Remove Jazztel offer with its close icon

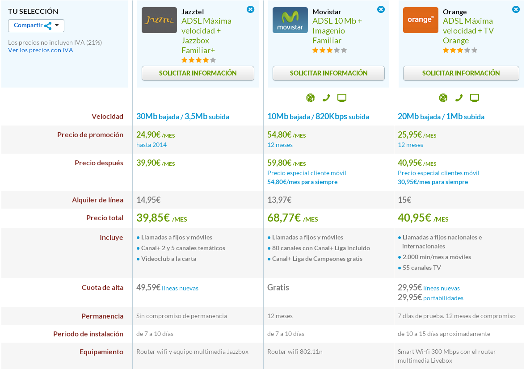(x=250, y=9)
